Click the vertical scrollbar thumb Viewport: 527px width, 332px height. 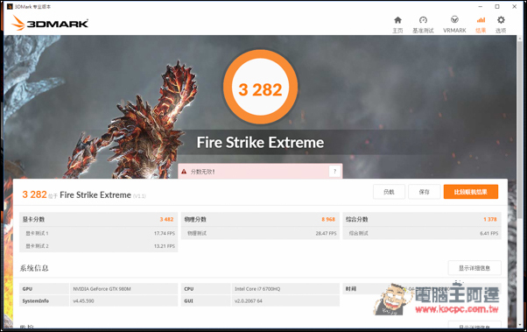pos(520,130)
